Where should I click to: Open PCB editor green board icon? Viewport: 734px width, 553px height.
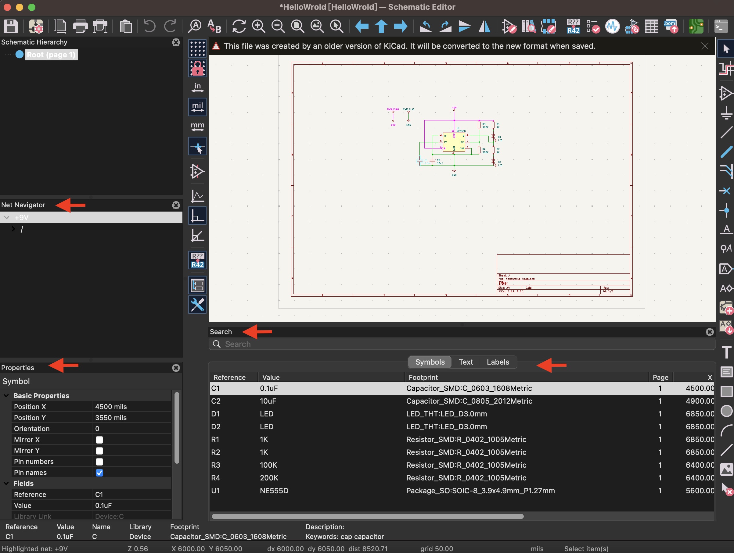point(696,26)
